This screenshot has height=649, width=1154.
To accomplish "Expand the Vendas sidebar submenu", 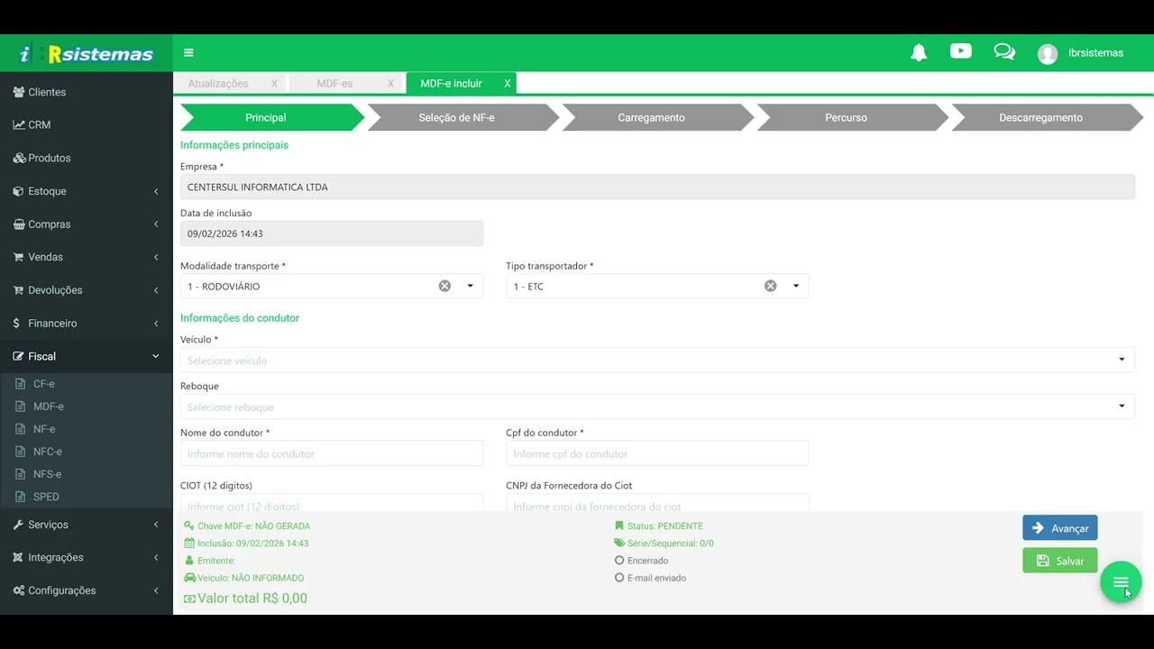I will pos(156,257).
